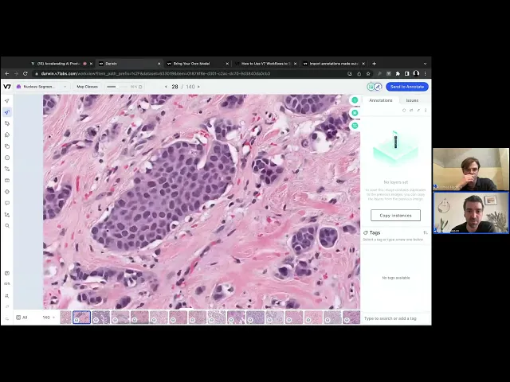Screen dimensions: 510x382
Task: Click the bottom participant video with blue border
Action: 471,212
